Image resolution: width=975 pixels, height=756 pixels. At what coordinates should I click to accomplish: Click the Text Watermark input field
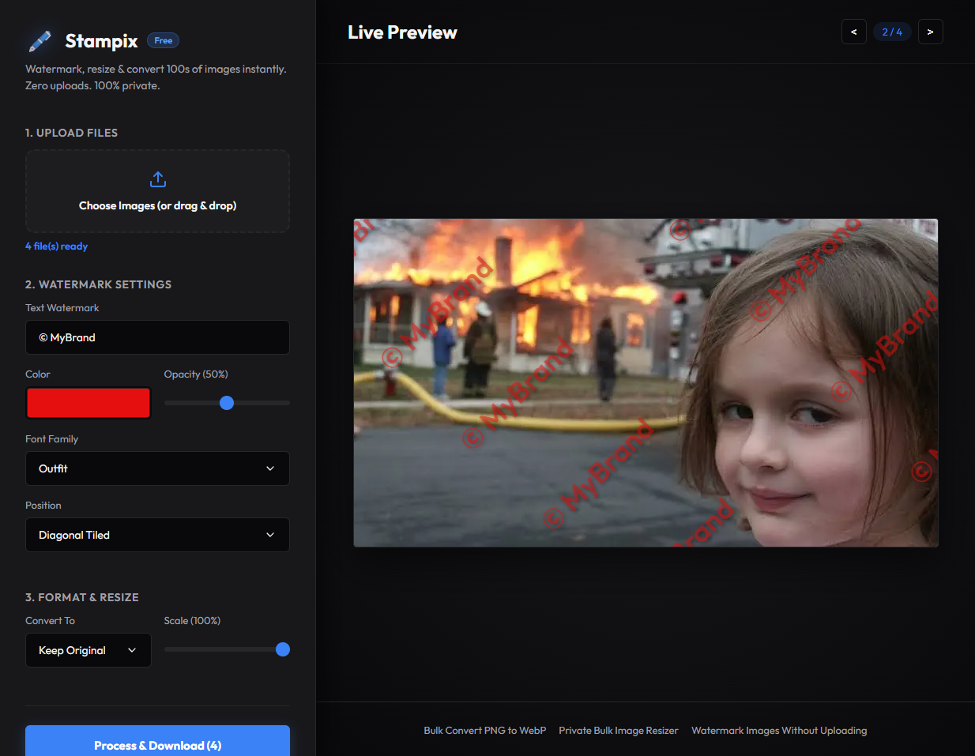tap(157, 337)
